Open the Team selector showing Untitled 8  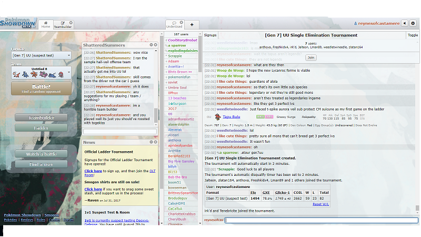[41, 72]
